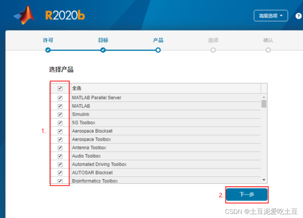Uncheck the Aerospace Toolbox checkbox
The image size is (303, 218).
[60, 140]
